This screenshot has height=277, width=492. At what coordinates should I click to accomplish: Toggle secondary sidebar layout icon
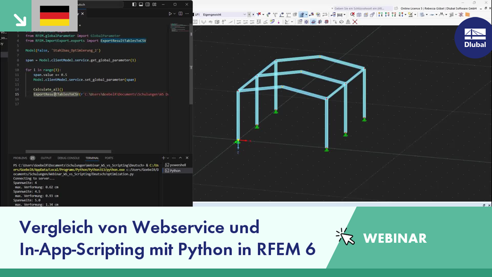pyautogui.click(x=148, y=4)
